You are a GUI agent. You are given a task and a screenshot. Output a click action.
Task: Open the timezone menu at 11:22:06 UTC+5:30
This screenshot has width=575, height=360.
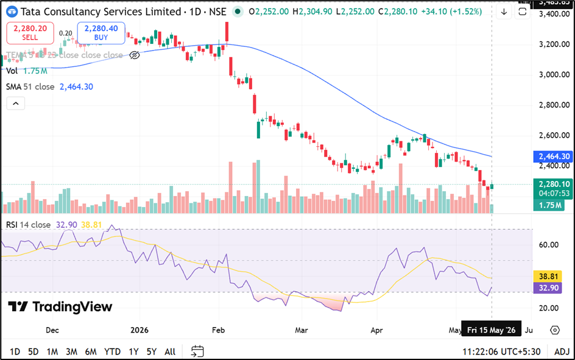[x=501, y=351]
